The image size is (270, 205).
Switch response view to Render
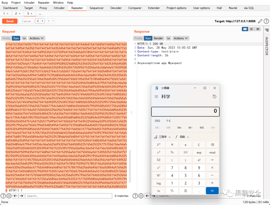point(158,38)
